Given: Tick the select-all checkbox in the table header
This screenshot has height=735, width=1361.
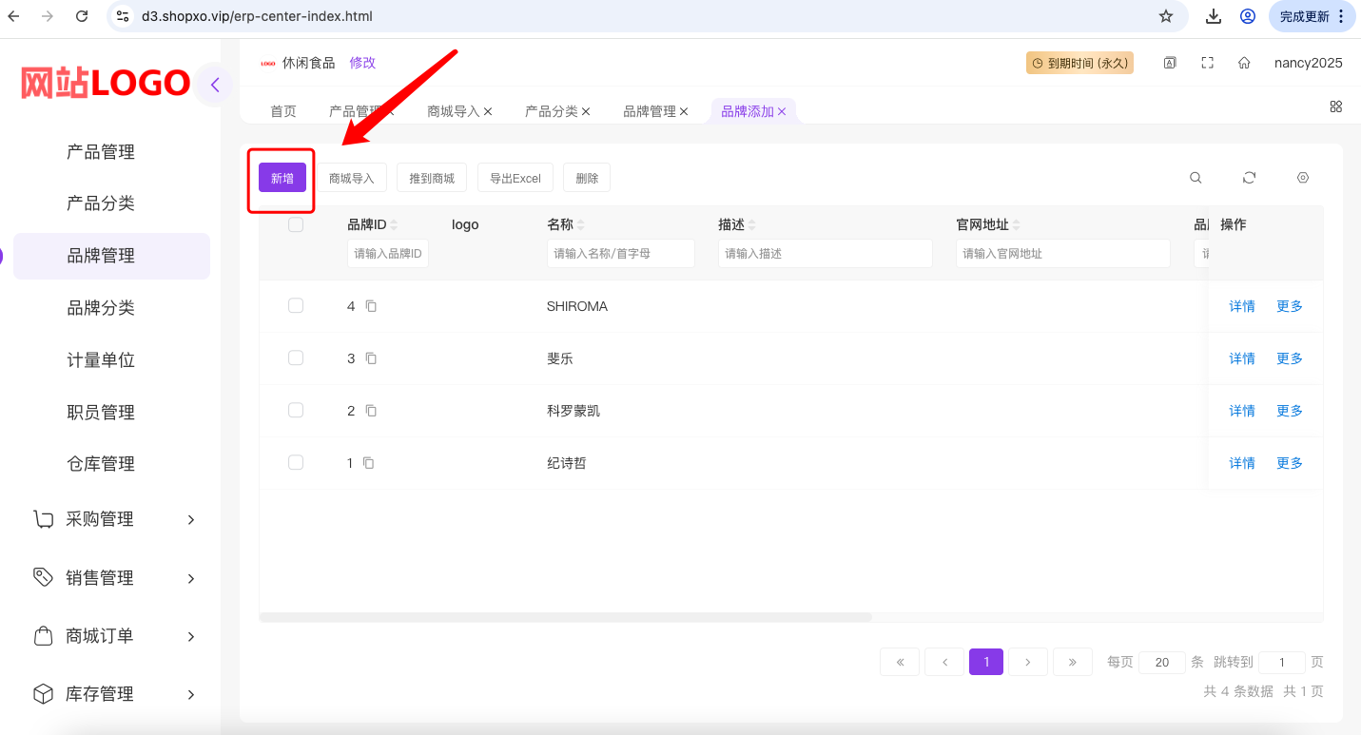Looking at the screenshot, I should point(296,224).
